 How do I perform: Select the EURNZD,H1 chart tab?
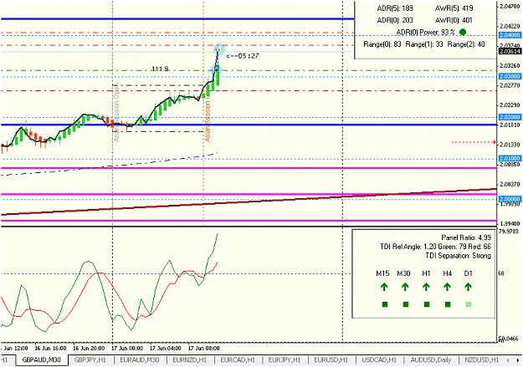[x=189, y=360]
